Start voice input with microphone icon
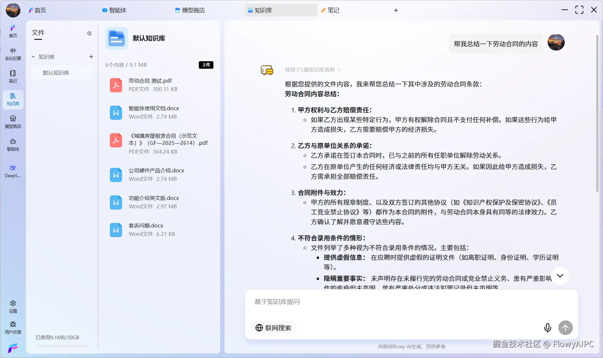The width and height of the screenshot is (603, 358). tap(548, 328)
